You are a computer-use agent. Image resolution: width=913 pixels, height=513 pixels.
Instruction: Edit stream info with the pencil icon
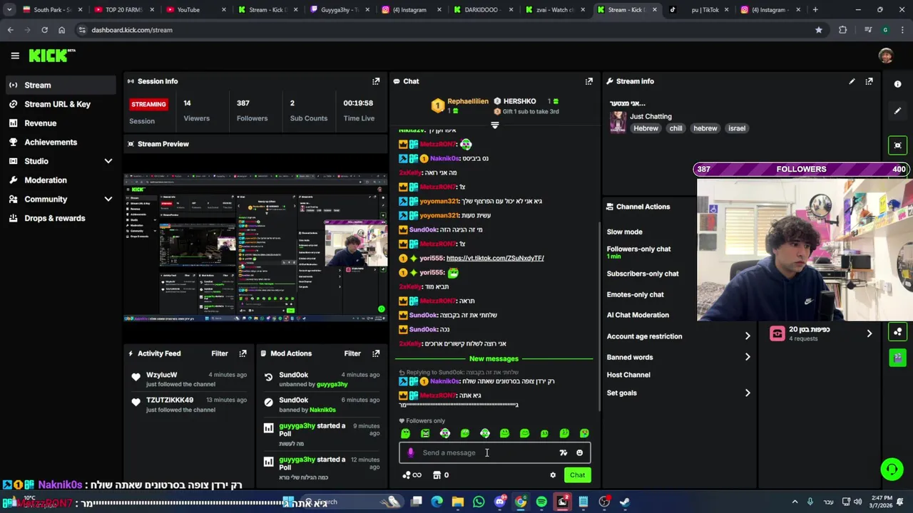(x=852, y=81)
